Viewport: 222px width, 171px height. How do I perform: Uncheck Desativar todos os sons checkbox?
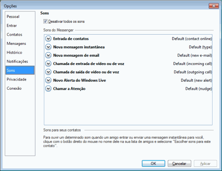click(x=45, y=21)
